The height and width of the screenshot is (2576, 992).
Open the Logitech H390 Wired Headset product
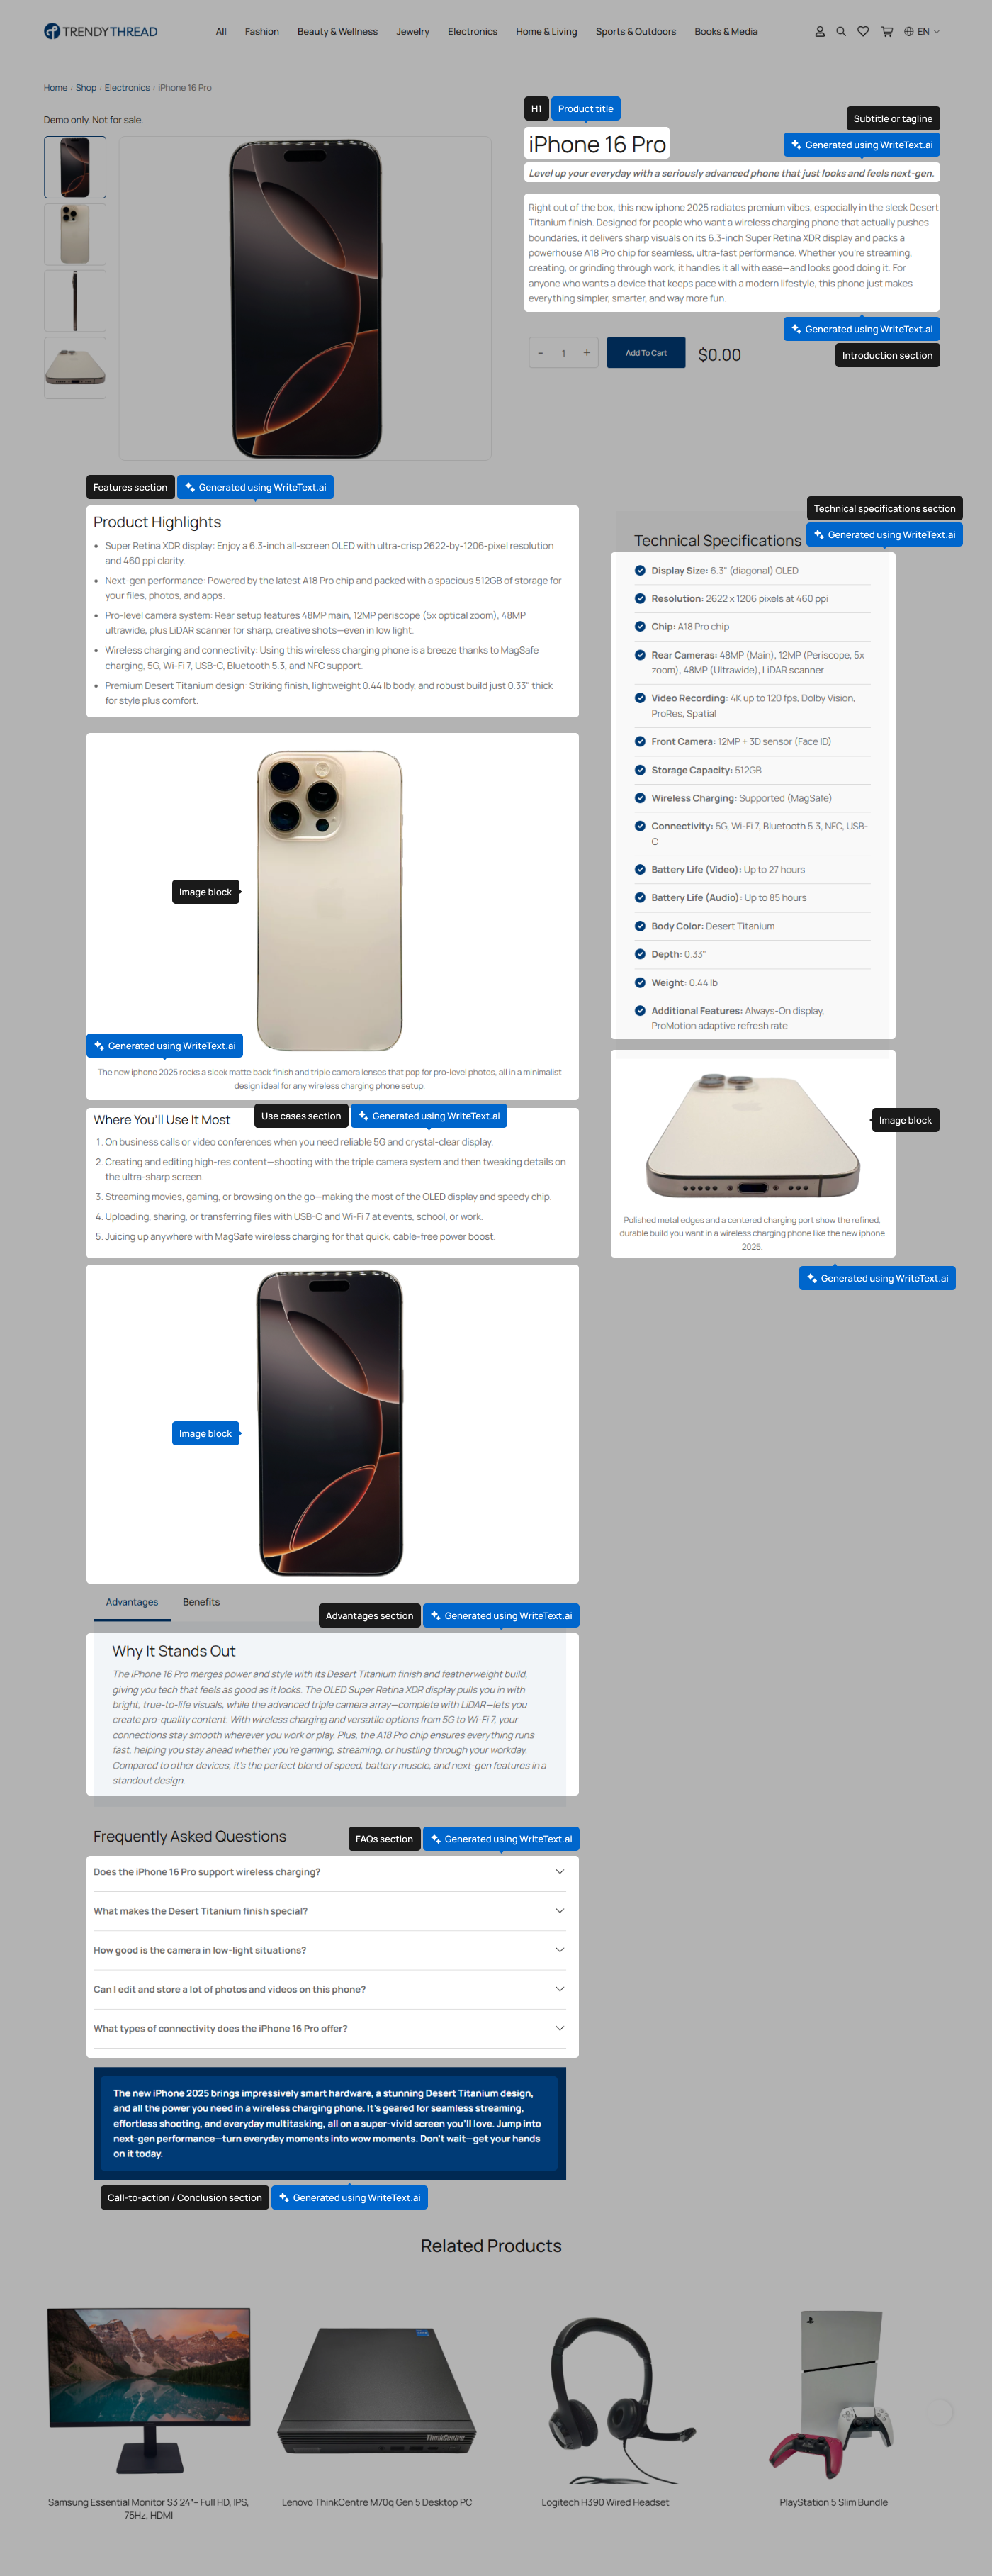click(x=605, y=2411)
